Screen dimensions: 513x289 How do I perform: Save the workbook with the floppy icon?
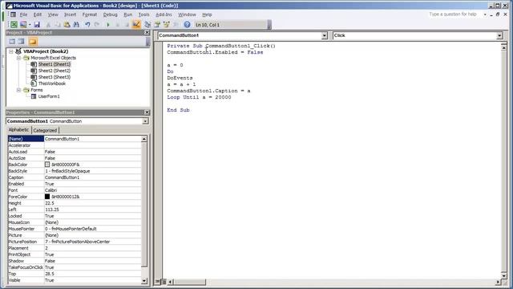(x=37, y=25)
